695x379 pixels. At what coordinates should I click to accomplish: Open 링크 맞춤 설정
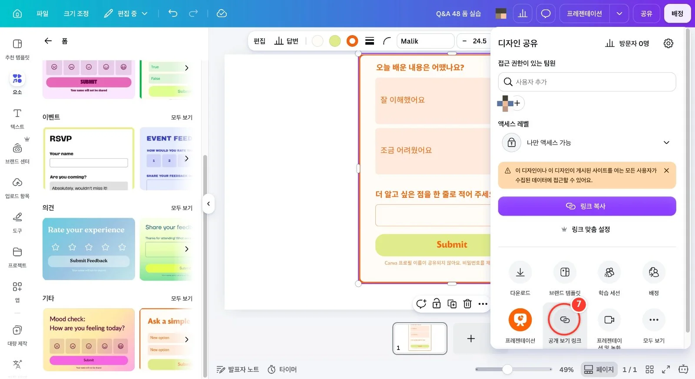click(x=587, y=229)
